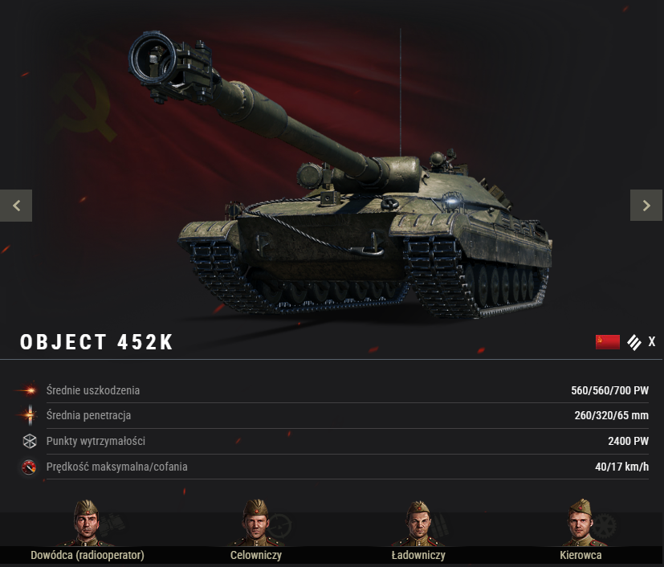664x567 pixels.
Task: Select the tier X label
Action: pos(652,341)
